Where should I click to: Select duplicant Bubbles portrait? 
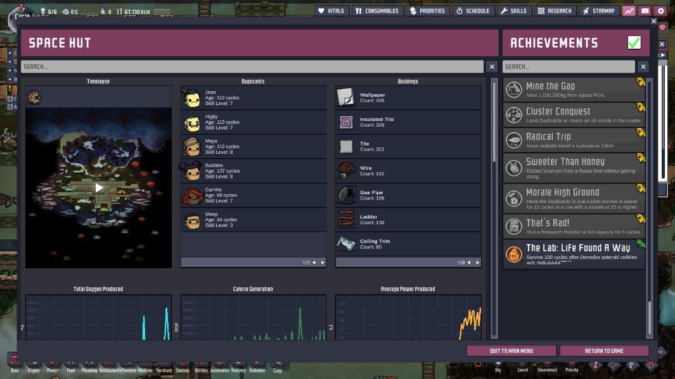pos(190,171)
